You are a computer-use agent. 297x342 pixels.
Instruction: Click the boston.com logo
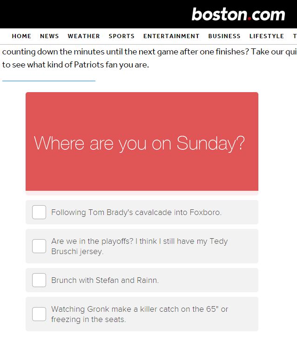click(x=238, y=14)
